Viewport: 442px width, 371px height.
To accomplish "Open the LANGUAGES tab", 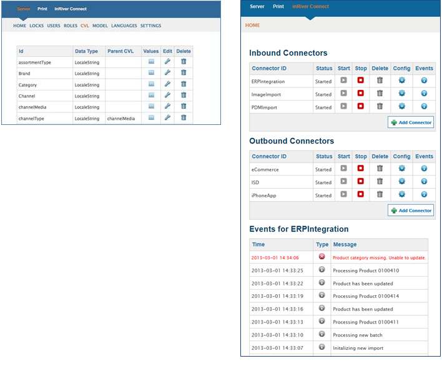I will (x=124, y=26).
